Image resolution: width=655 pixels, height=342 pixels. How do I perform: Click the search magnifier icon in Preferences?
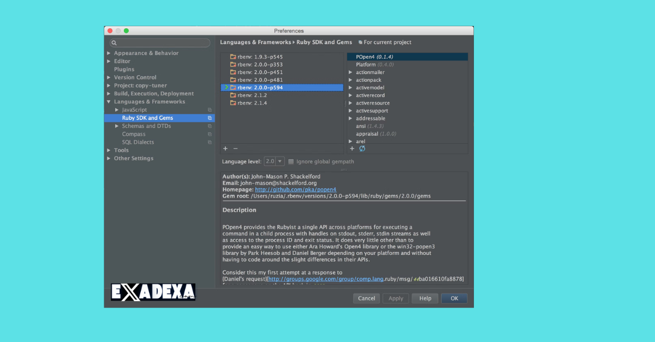coord(114,43)
